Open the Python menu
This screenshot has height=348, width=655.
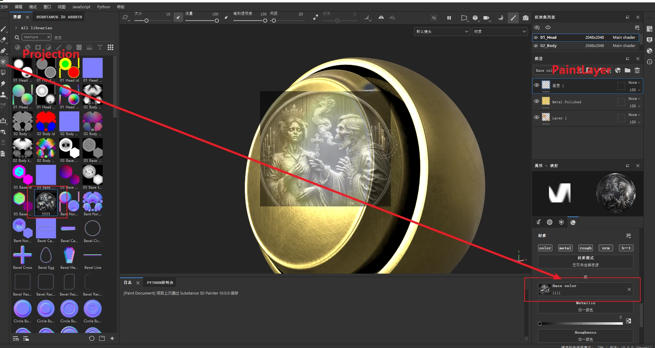click(x=104, y=7)
